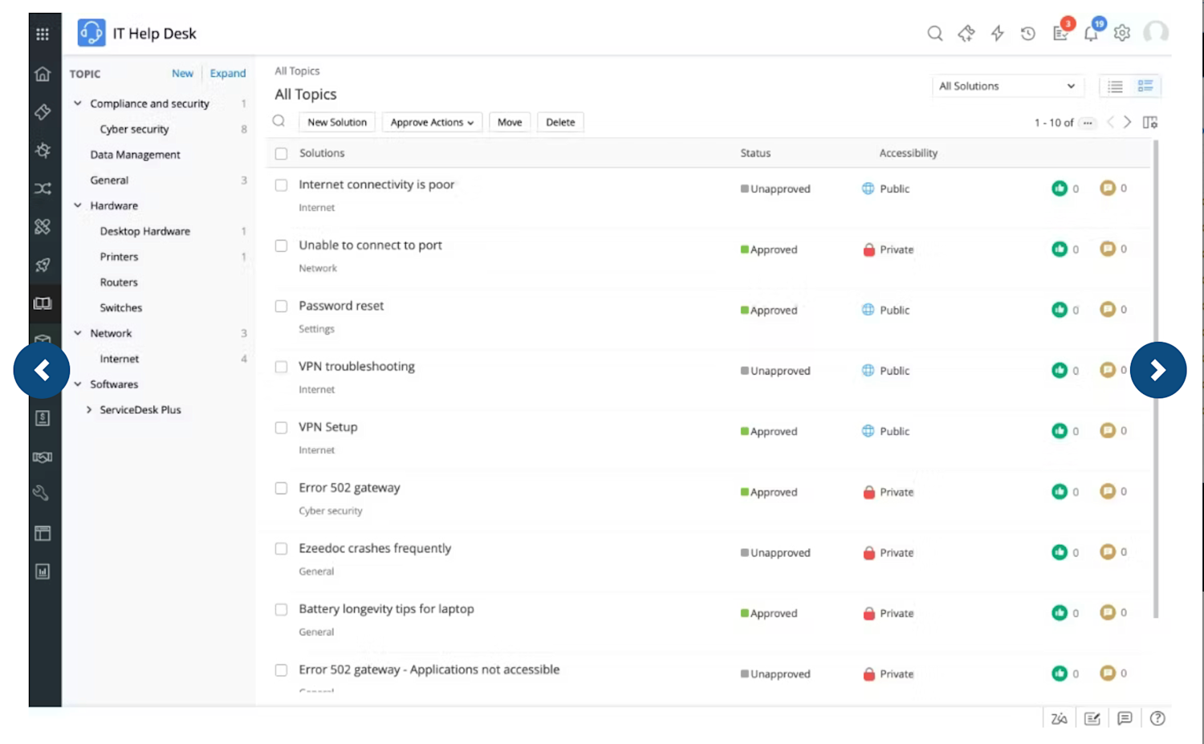
Task: Search solutions using the list search icon
Action: coord(279,121)
